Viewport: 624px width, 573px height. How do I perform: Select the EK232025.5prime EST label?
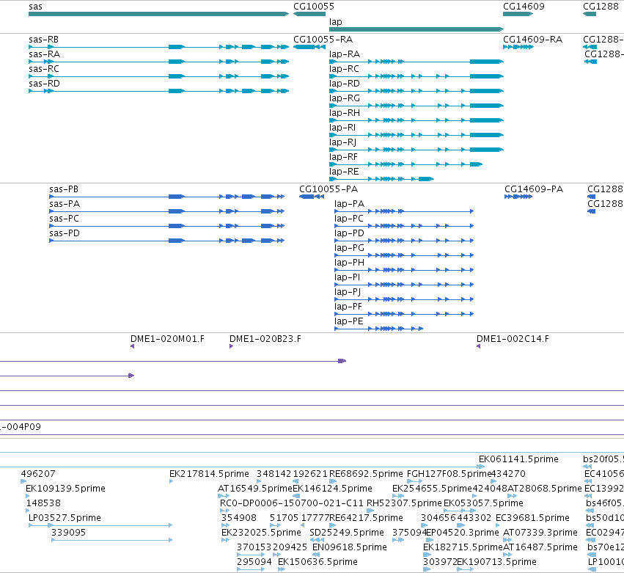(261, 533)
